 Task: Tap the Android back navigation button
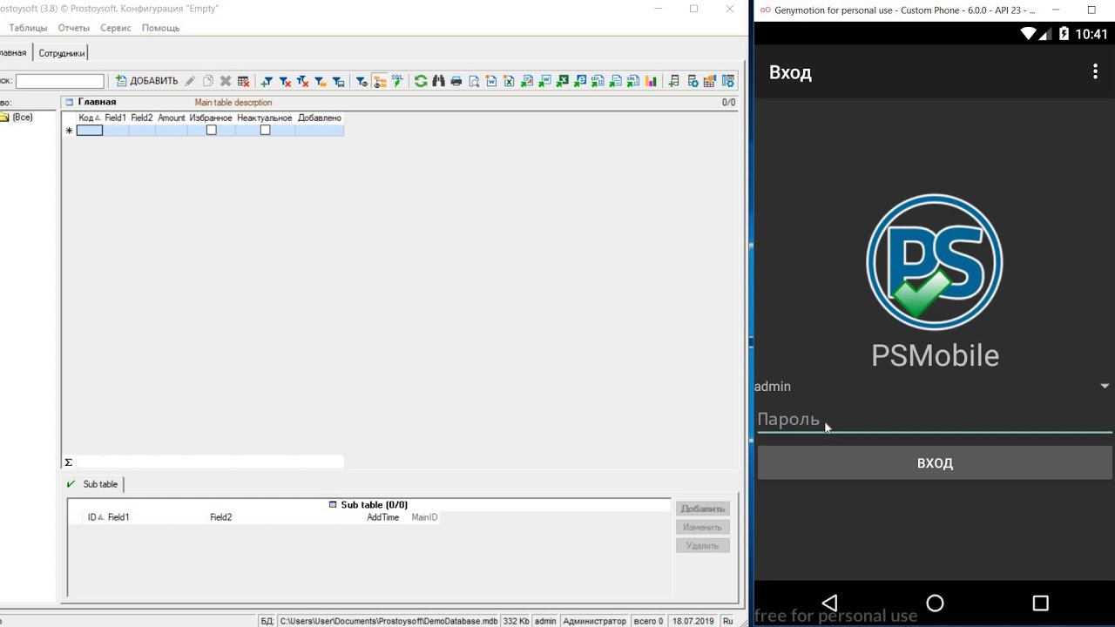click(x=829, y=603)
